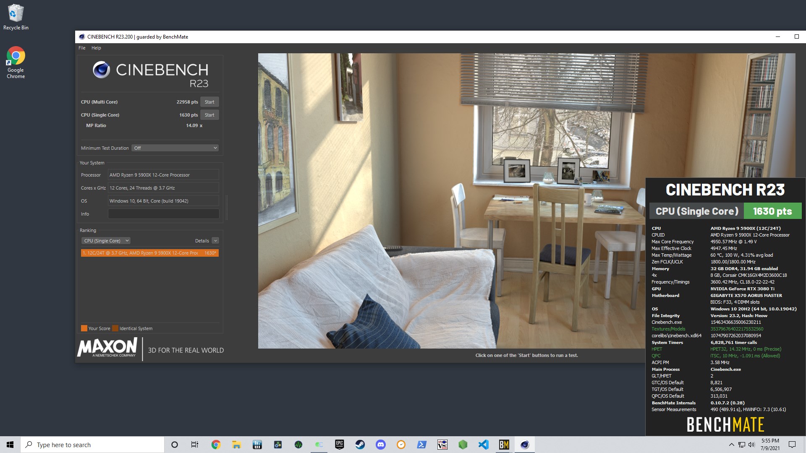Click the side panel resize grip handle
Viewport: 806px width, 453px height.
(227, 208)
